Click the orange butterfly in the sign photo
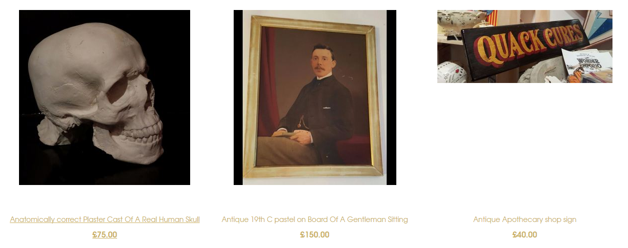Image resolution: width=628 pixels, height=248 pixels. pos(575,75)
